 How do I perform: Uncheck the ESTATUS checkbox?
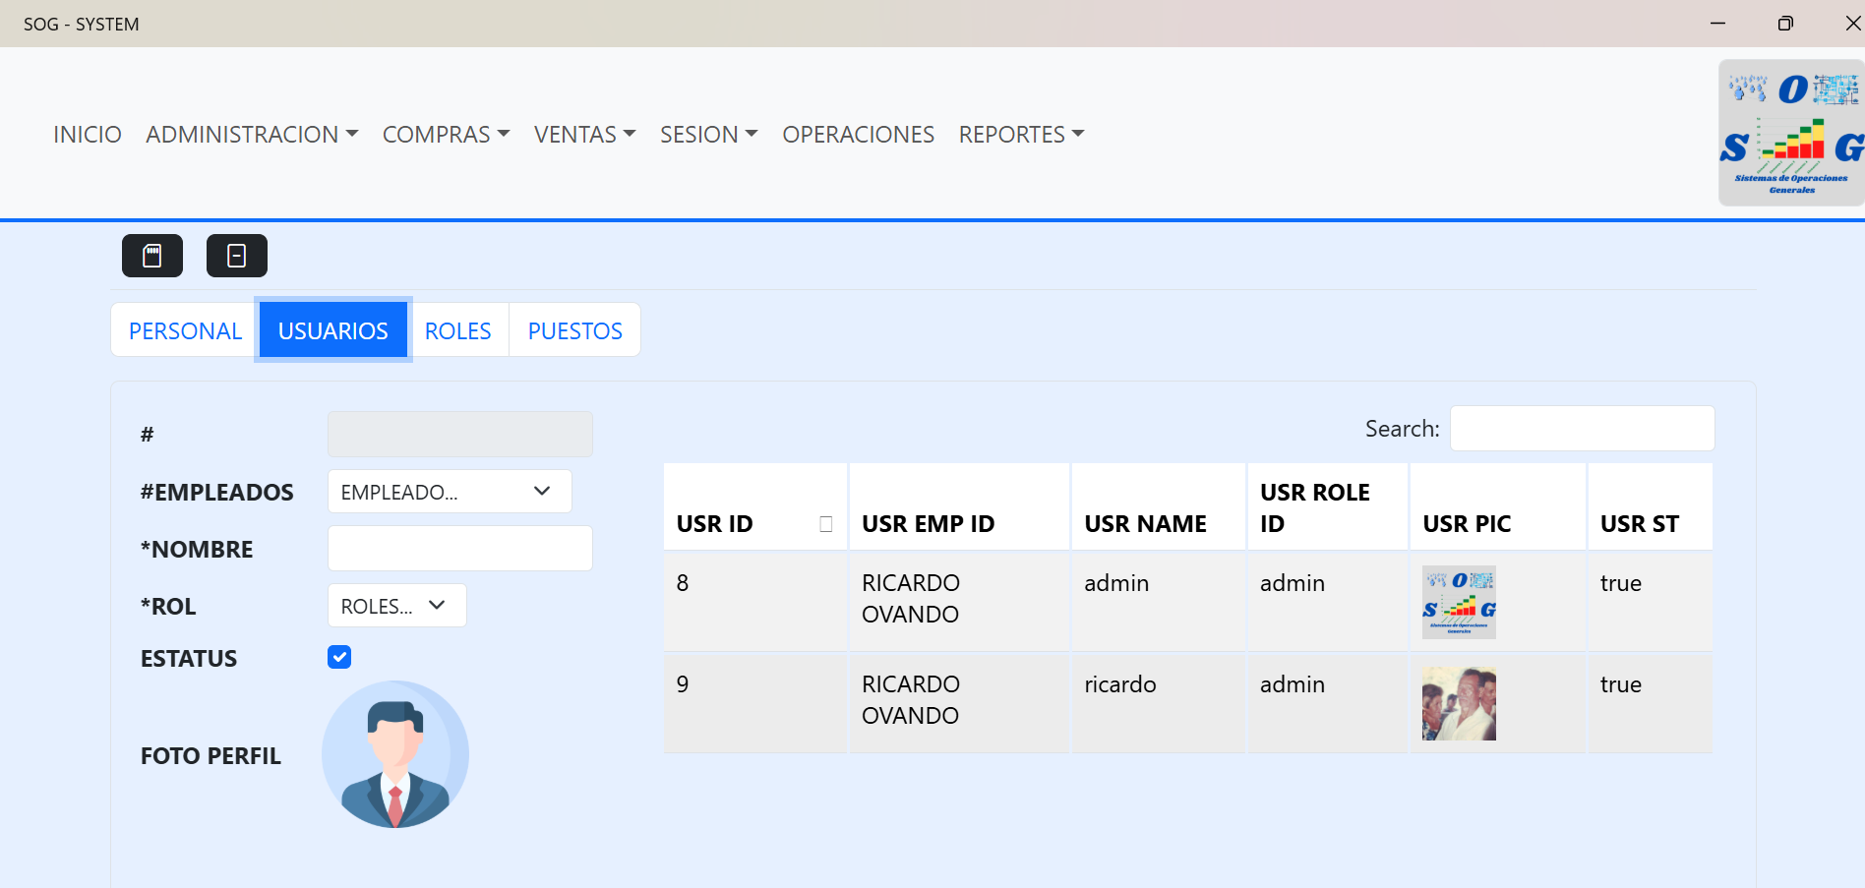339,657
